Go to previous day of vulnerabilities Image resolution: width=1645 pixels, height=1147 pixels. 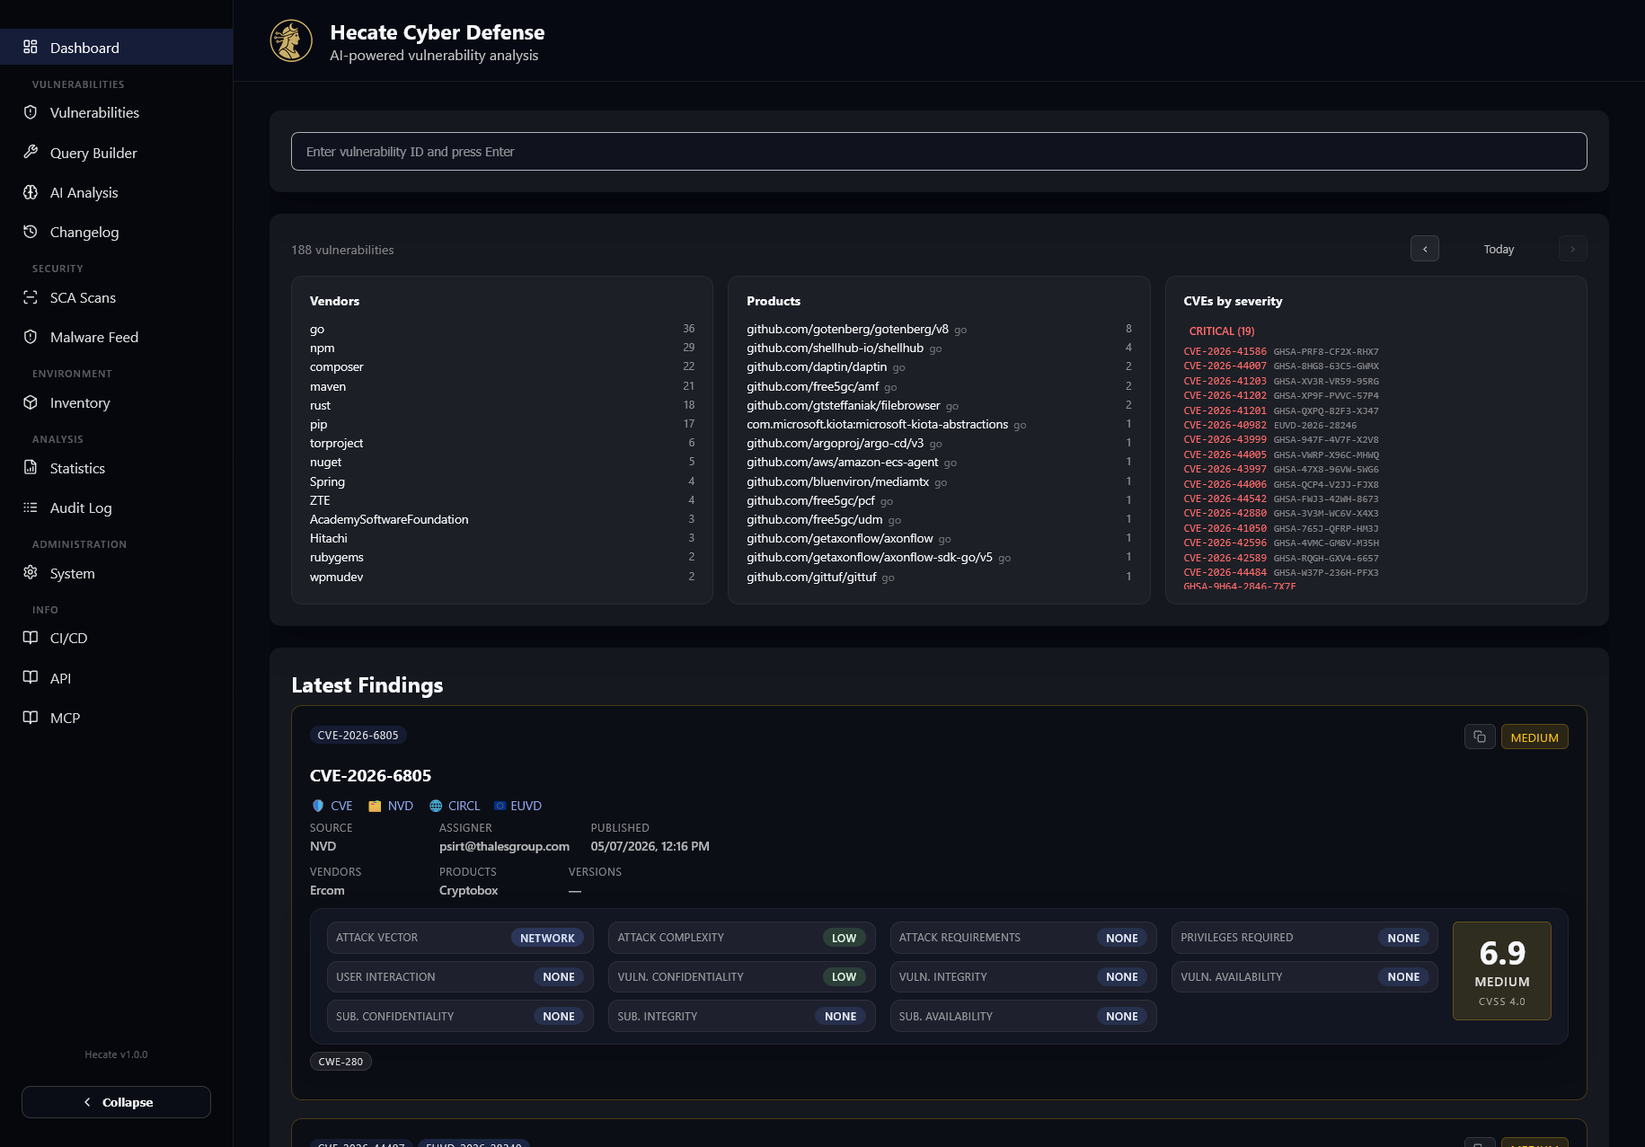[x=1425, y=249]
